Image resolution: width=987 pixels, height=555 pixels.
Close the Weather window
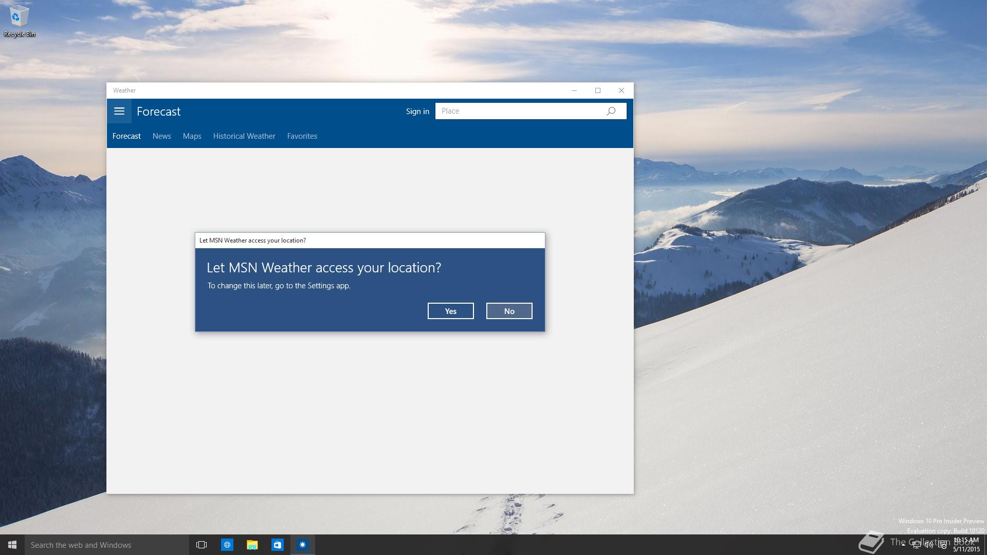pyautogui.click(x=622, y=90)
